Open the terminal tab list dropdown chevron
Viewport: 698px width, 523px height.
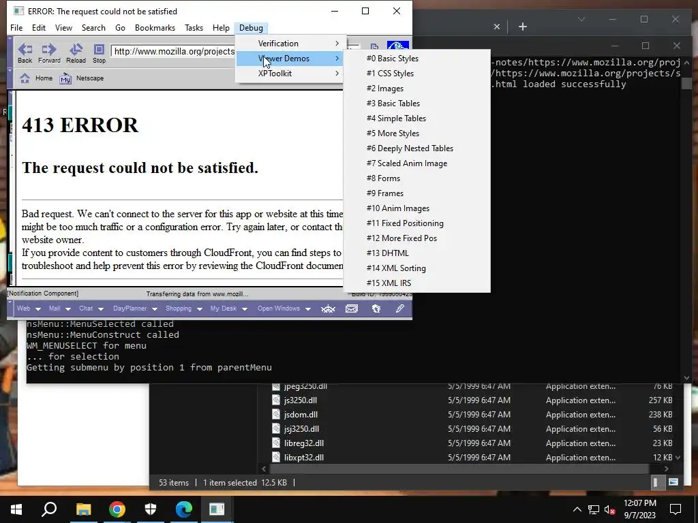581,19
